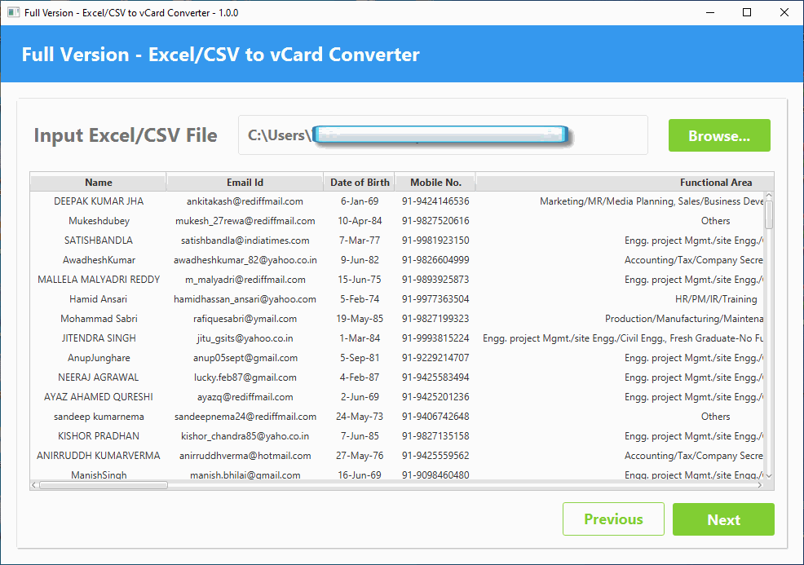Select the Email Id column header
Viewport: 804px width, 565px height.
coord(245,183)
